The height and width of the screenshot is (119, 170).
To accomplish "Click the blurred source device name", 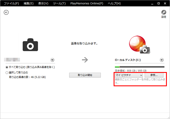I will coord(12,59).
